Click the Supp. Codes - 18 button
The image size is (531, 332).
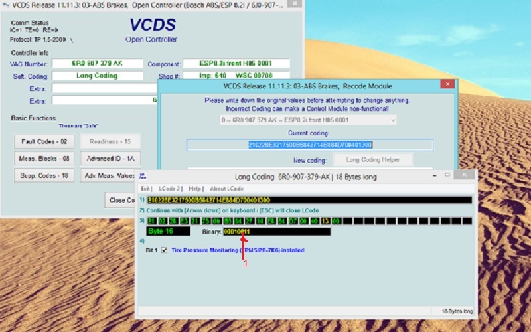click(44, 175)
